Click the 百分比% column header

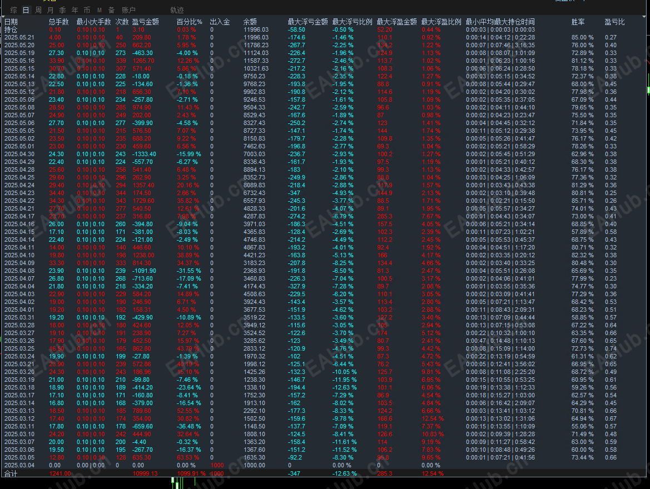(190, 22)
